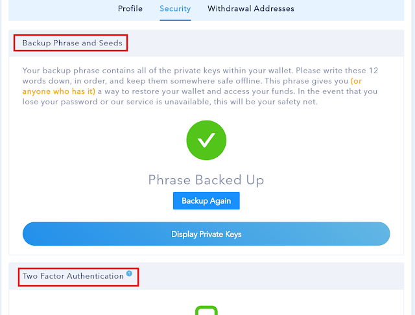415x315 pixels.
Task: Click the Backup Again button
Action: [206, 201]
